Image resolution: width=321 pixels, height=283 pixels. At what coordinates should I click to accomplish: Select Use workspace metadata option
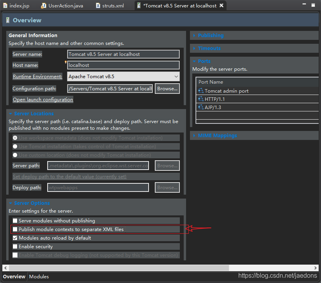15,138
